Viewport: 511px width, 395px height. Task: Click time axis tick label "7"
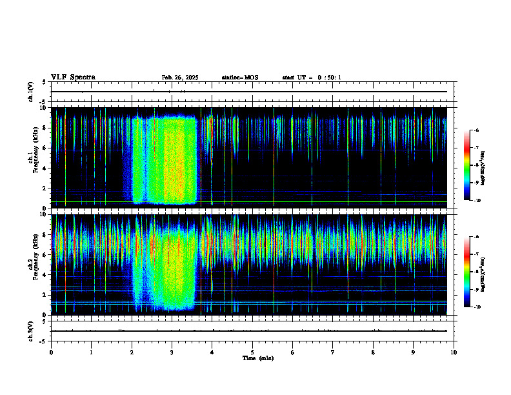pyautogui.click(x=333, y=352)
